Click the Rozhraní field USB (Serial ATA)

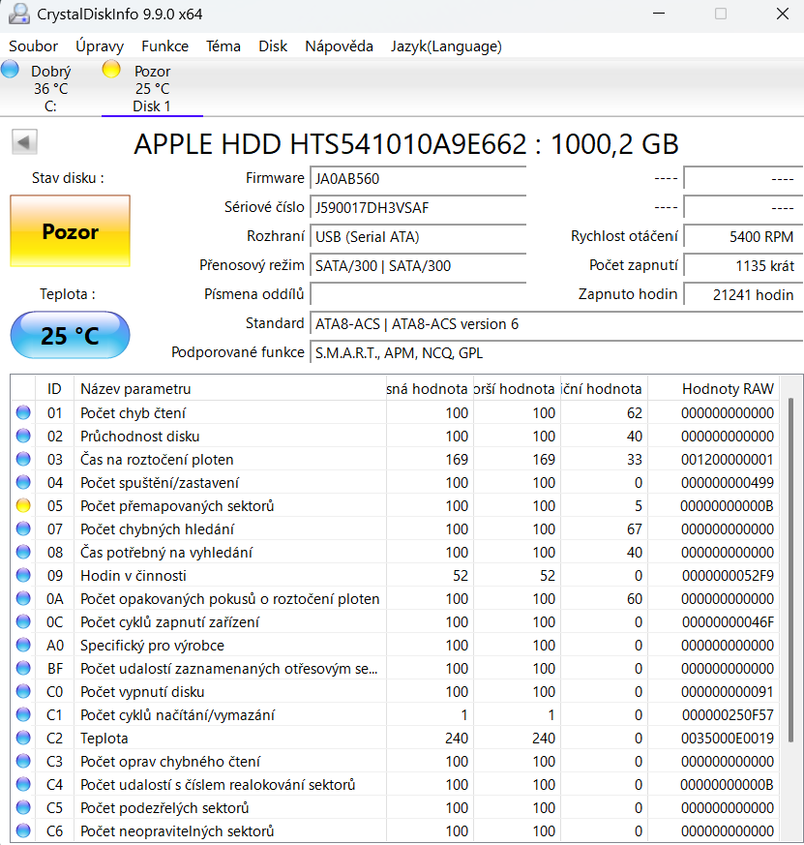pyautogui.click(x=418, y=236)
